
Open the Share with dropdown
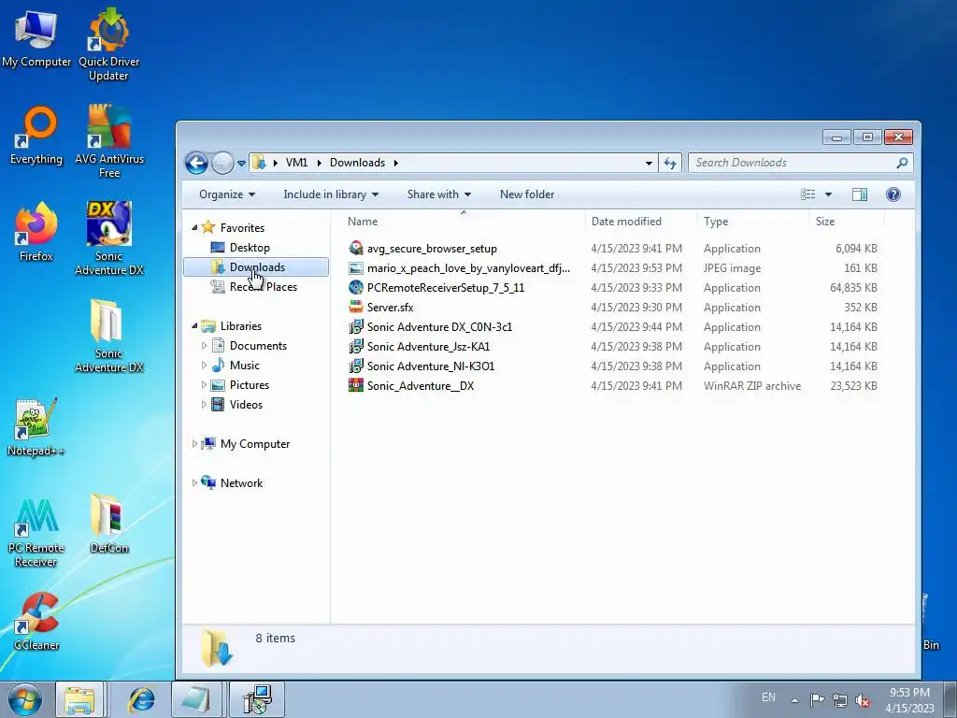click(x=439, y=194)
